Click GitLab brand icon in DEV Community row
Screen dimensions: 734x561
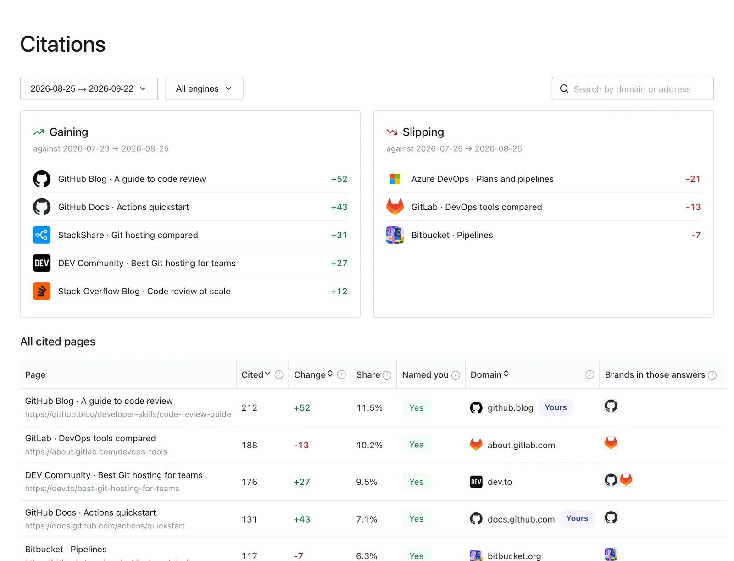626,480
